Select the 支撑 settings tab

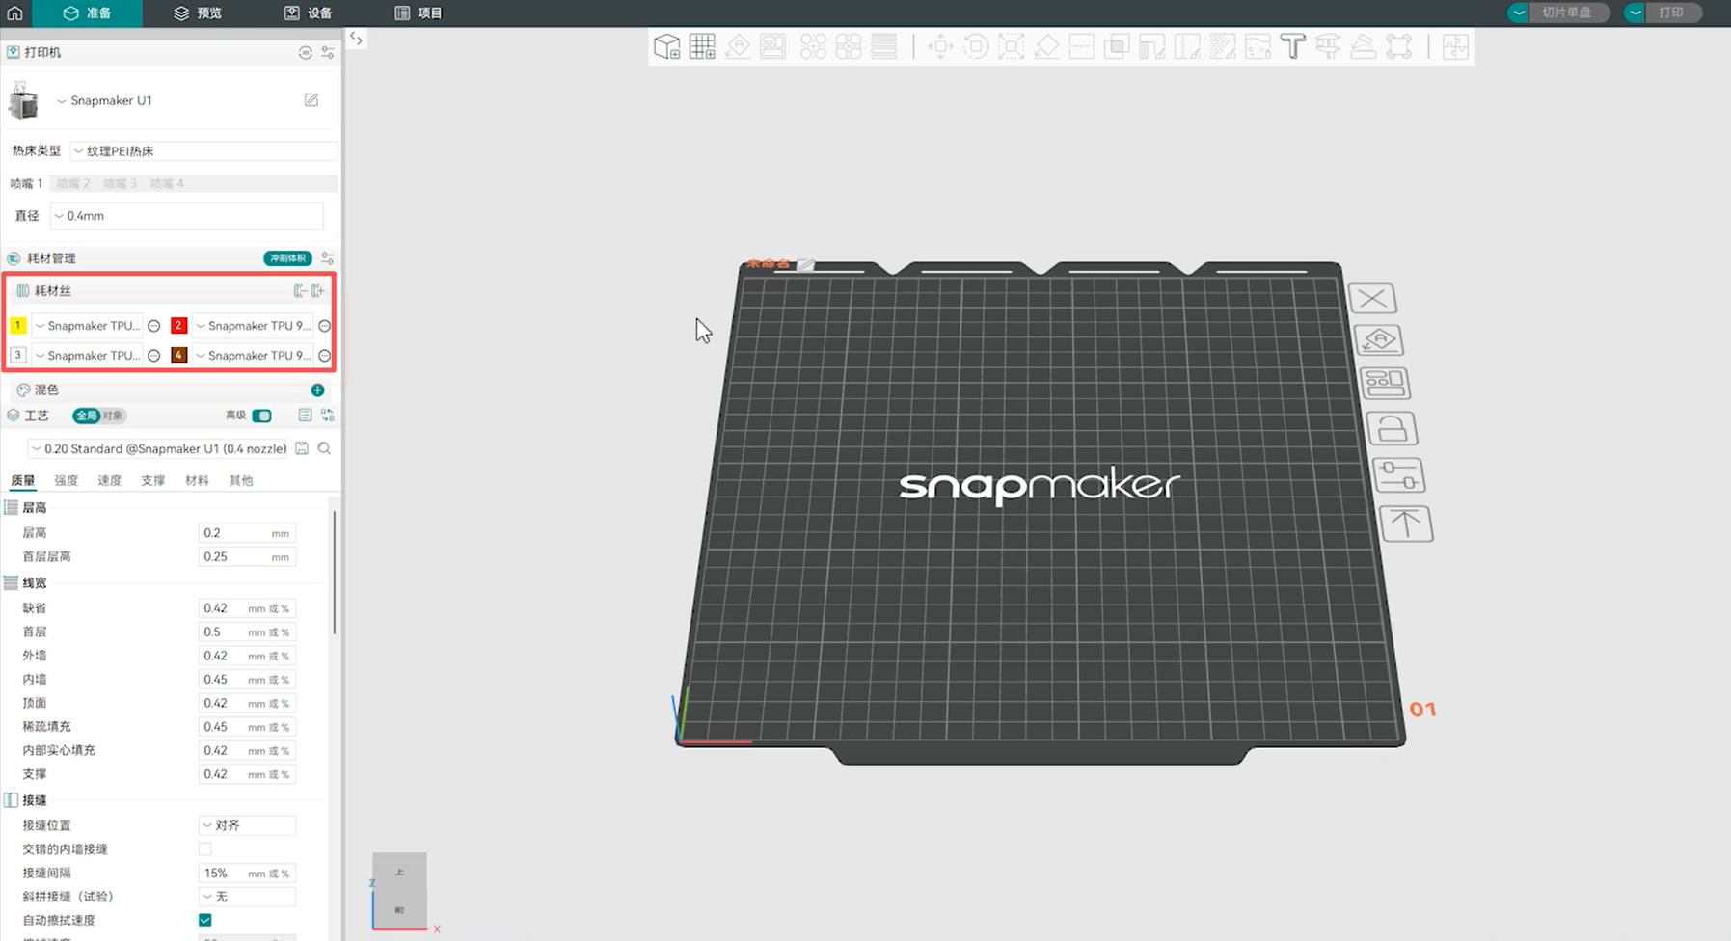[153, 480]
